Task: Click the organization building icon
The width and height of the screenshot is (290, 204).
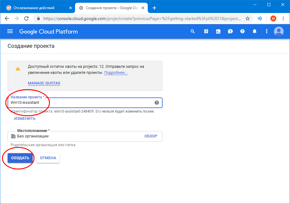Action: 13,136
